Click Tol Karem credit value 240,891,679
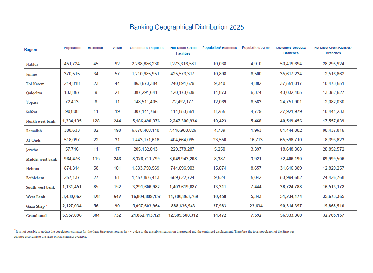Image resolution: width=373 pixels, height=273 pixels. click(x=182, y=83)
